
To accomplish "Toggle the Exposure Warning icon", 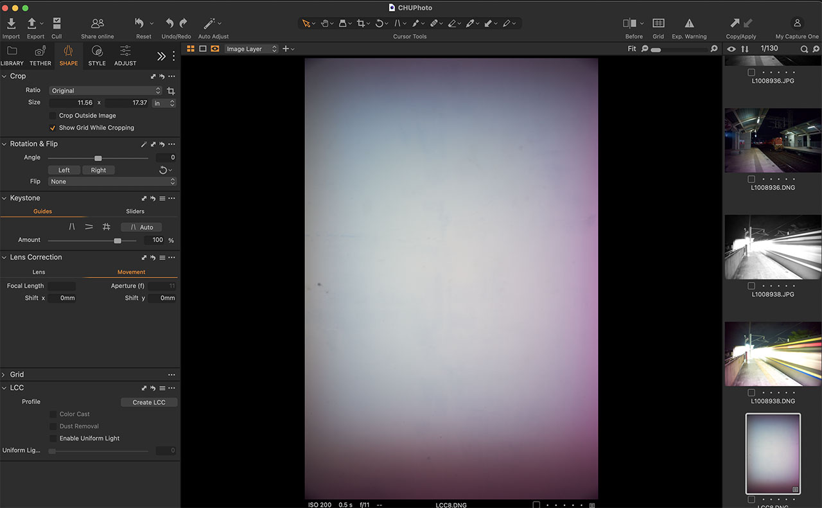I will [x=689, y=24].
